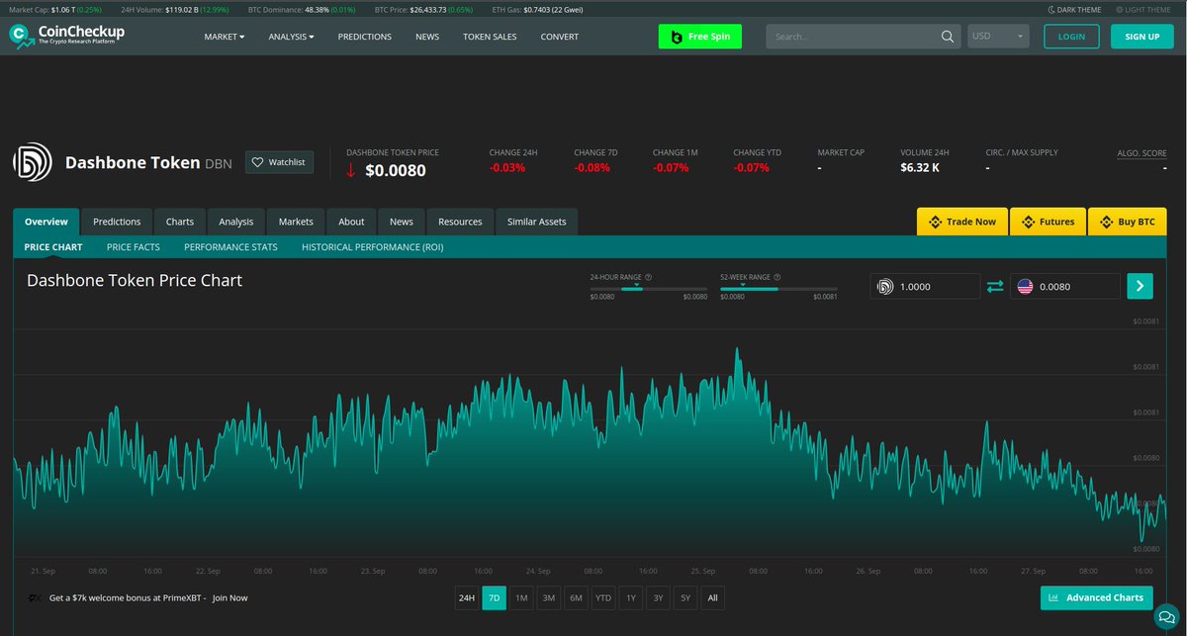Click the USD amount field showing 0.0080
This screenshot has width=1187, height=636.
[1065, 287]
